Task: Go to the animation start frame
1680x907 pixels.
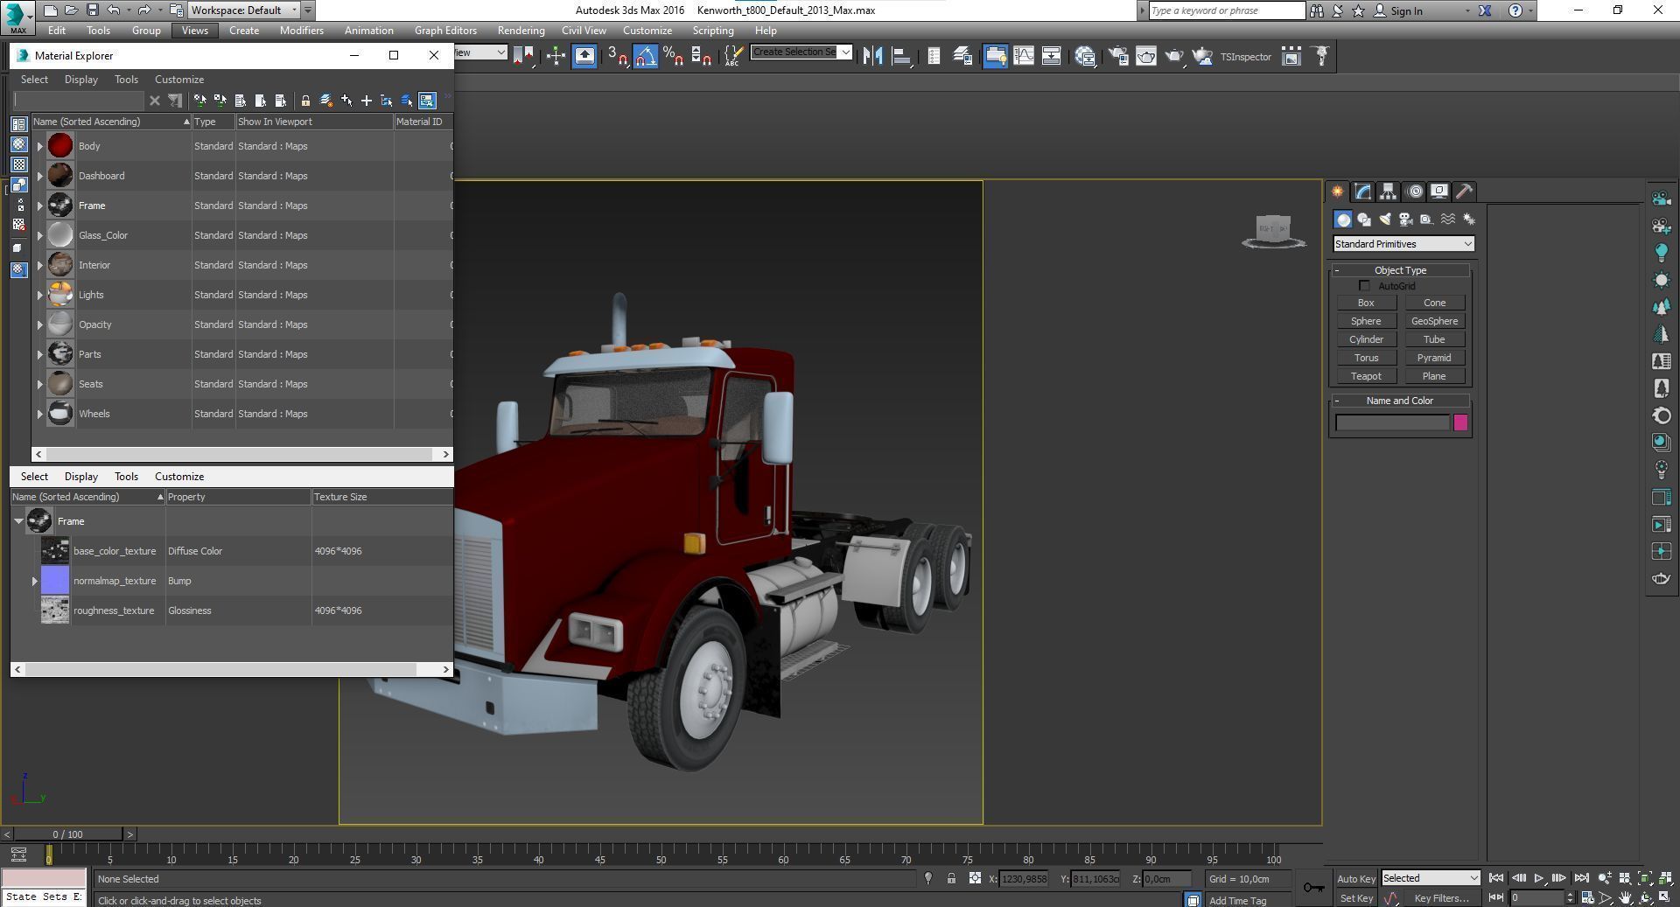Action: point(1496,878)
